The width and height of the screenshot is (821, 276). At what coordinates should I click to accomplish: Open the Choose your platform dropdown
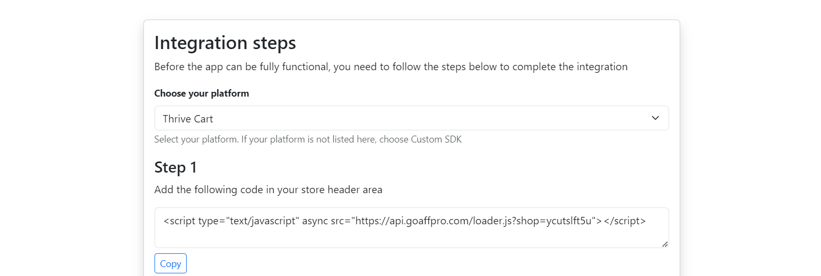pyautogui.click(x=411, y=118)
